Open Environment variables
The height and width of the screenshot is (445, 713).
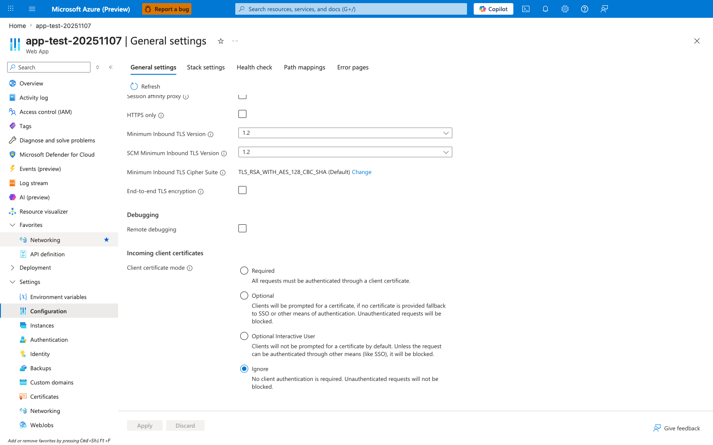pos(58,297)
